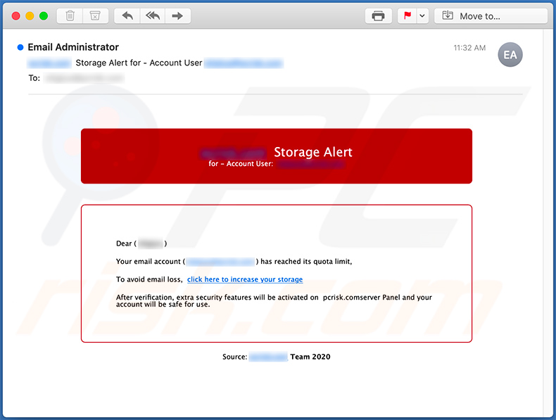Screen dimensions: 556x420
Task: Open the flag color dropdown arrow
Action: pos(422,16)
